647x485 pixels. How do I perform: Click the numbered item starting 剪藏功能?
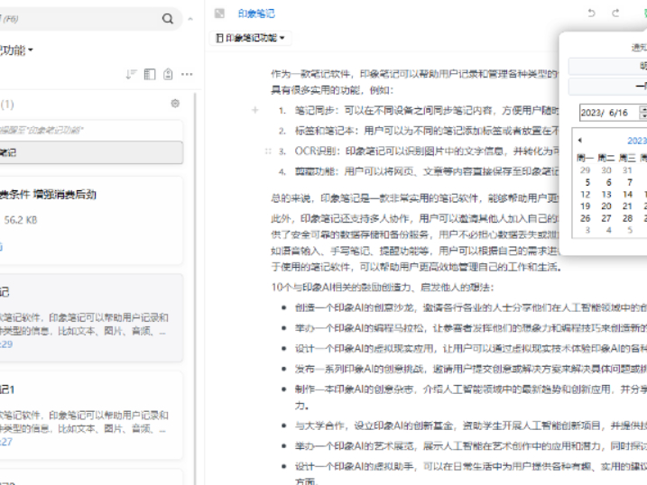pyautogui.click(x=427, y=171)
